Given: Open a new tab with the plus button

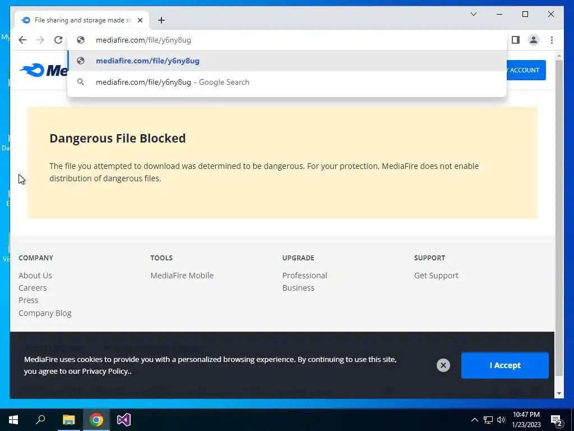Looking at the screenshot, I should (x=161, y=20).
